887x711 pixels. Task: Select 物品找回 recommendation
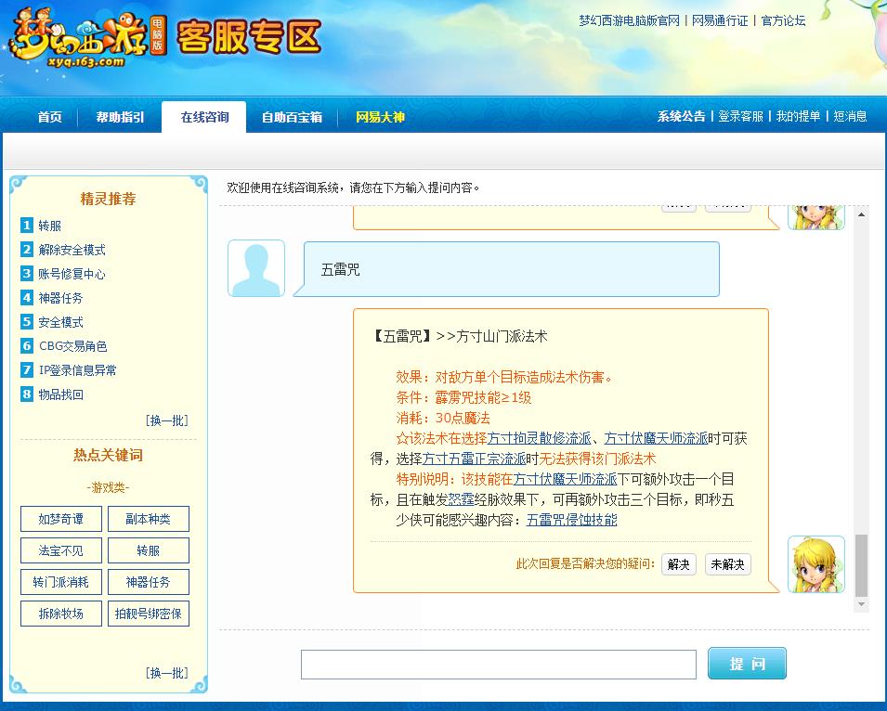(x=60, y=394)
